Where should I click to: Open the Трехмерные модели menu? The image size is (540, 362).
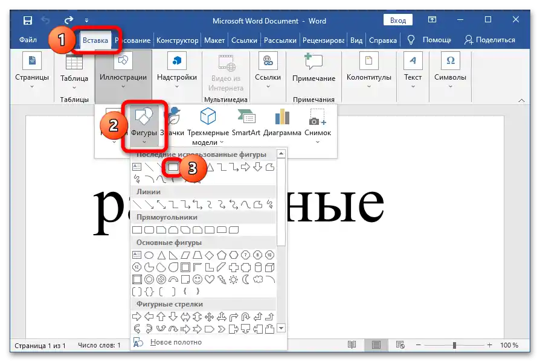[208, 126]
